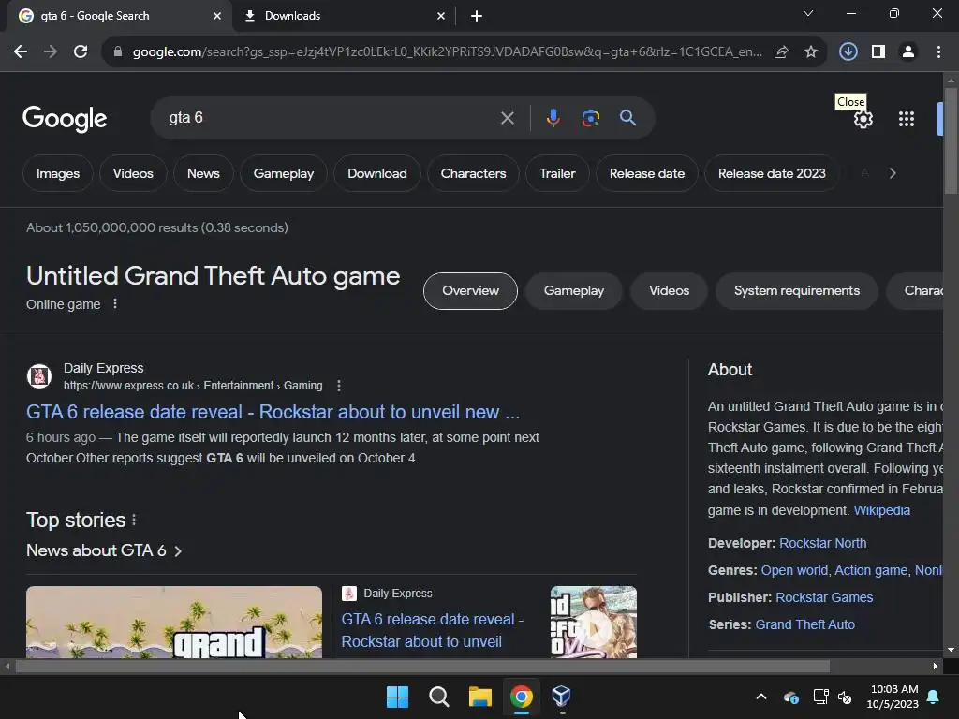
Task: Go back to the previous page
Action: pyautogui.click(x=21, y=52)
